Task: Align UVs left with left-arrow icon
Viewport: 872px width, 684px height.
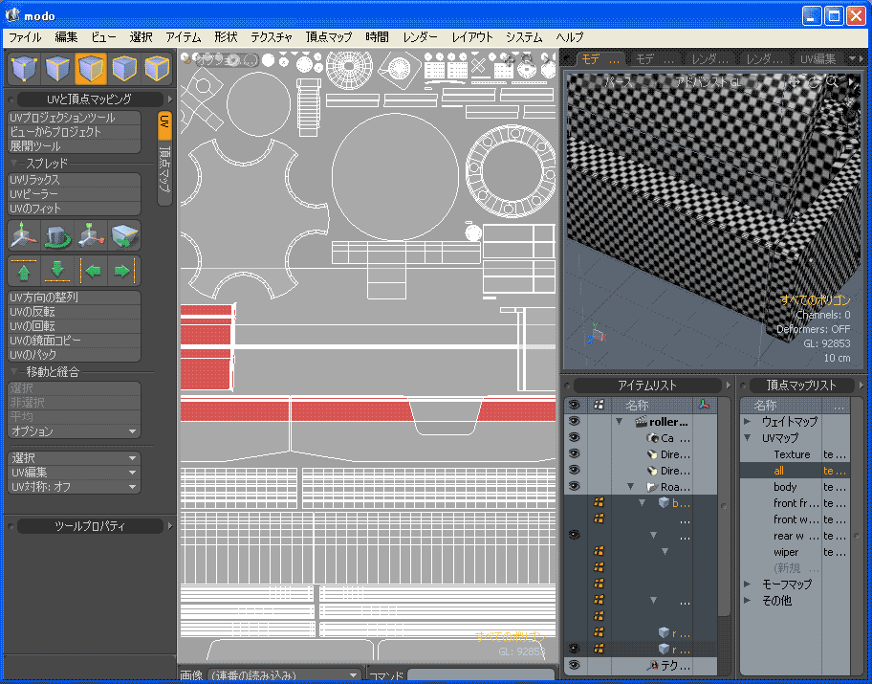Action: pos(91,271)
